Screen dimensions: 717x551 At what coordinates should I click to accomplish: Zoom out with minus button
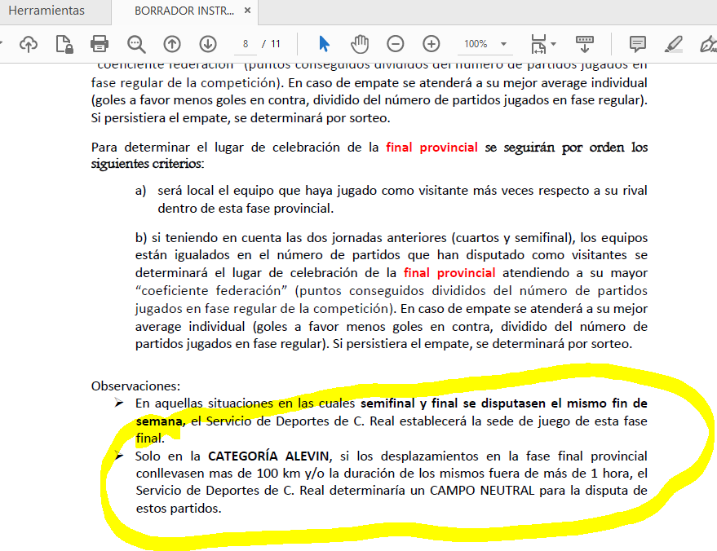click(395, 44)
